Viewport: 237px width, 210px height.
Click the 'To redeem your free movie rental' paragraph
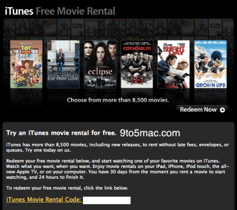click(67, 188)
